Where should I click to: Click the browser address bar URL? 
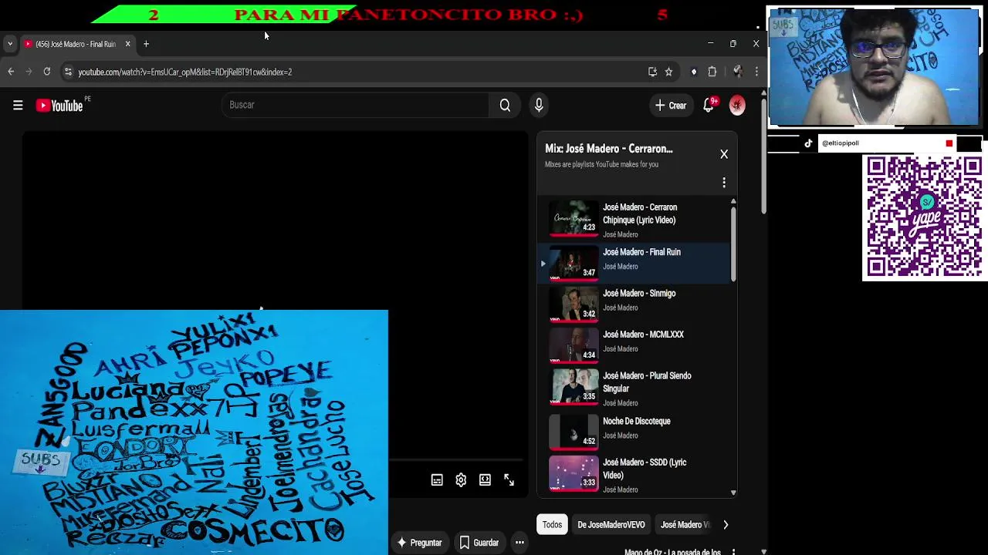(184, 72)
